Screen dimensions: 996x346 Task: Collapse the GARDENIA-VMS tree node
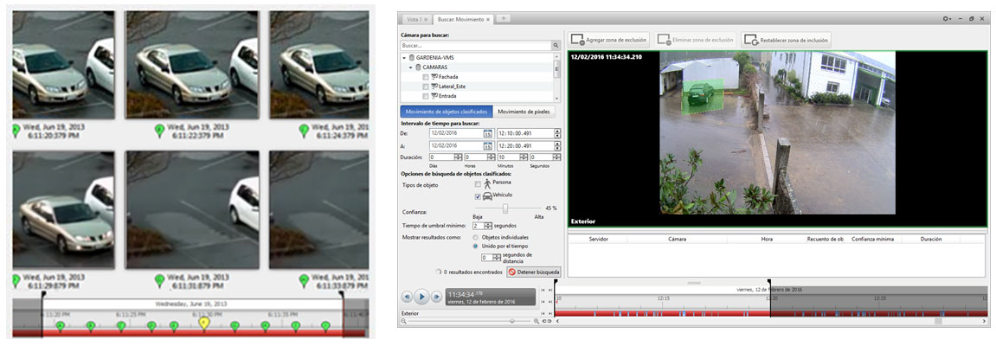coord(403,57)
